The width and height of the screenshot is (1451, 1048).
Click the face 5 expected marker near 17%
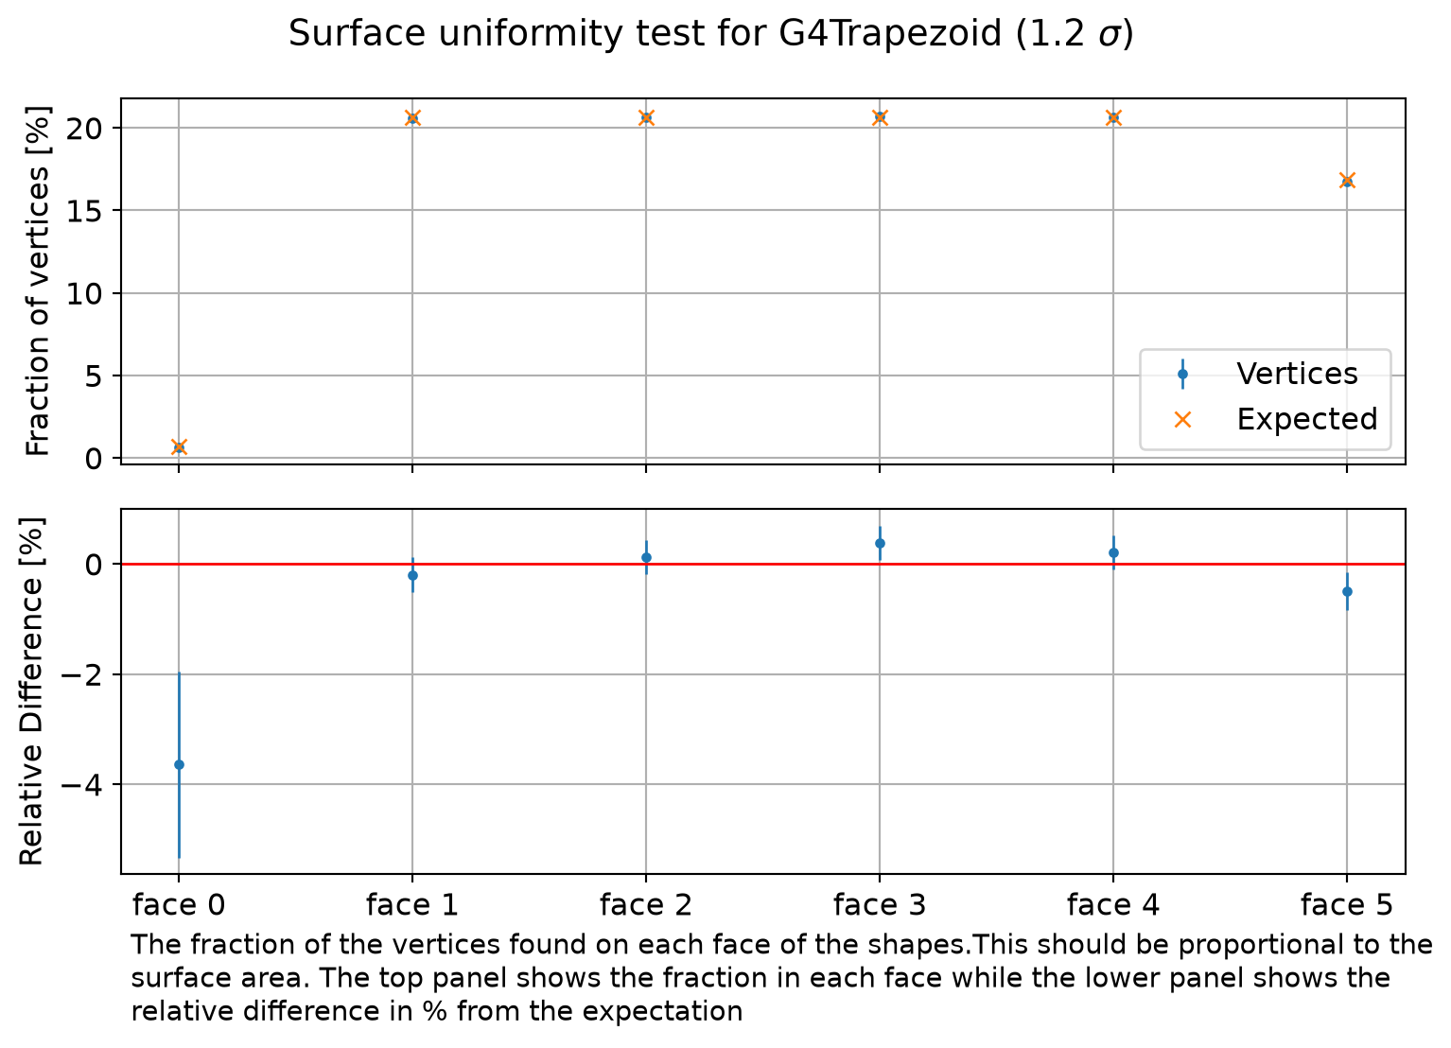pos(1347,180)
